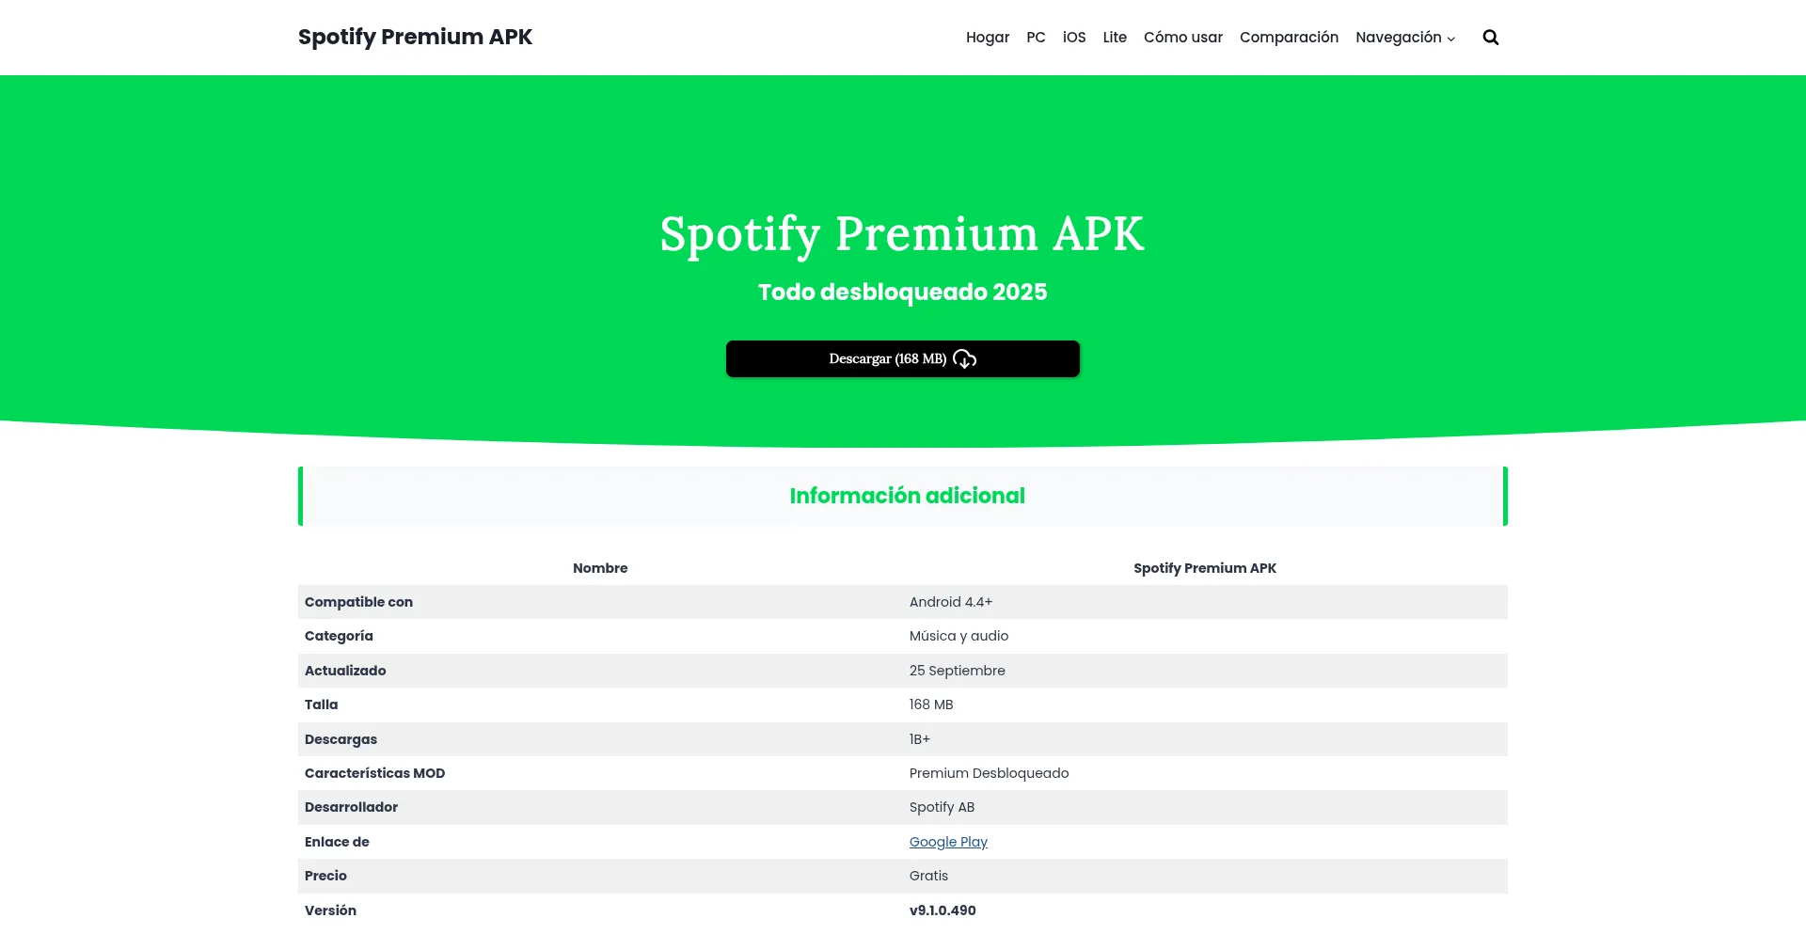Image resolution: width=1806 pixels, height=934 pixels.
Task: Visit the Cómo usar page
Action: [x=1182, y=38]
